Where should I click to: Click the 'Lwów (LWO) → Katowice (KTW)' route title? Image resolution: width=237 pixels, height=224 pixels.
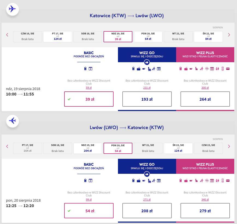[x=127, y=127]
